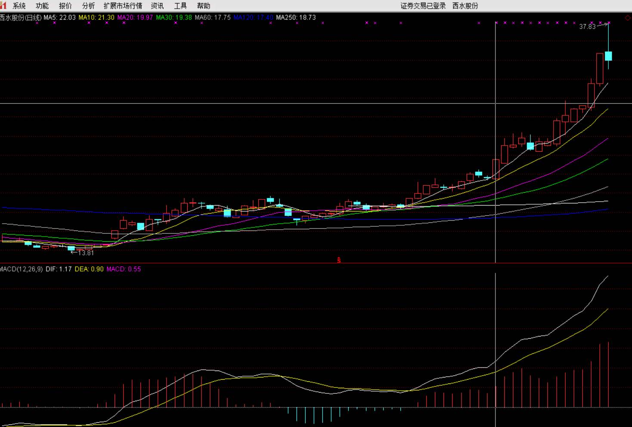
Task: Select the MA30: 19.38 indicator label
Action: [174, 18]
